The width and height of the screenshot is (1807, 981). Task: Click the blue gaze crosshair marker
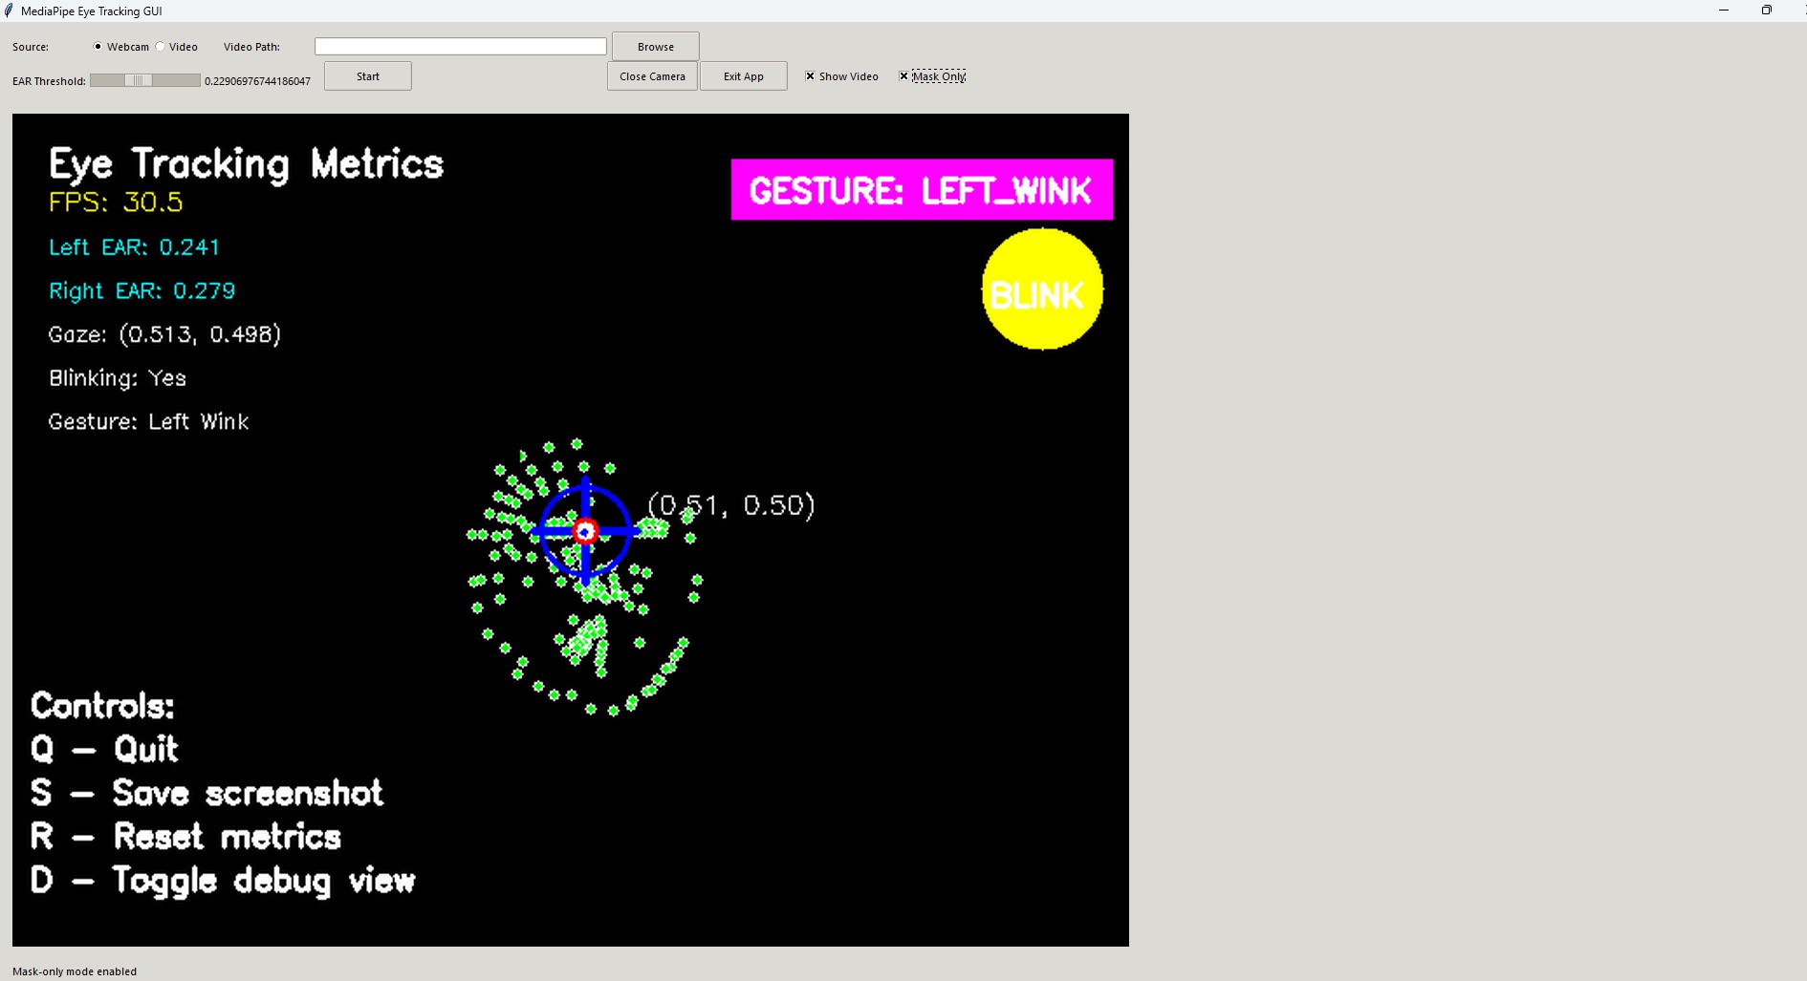tap(585, 531)
